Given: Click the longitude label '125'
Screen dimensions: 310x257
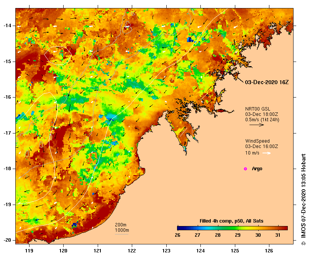Looking at the screenshot, I should (235, 251).
